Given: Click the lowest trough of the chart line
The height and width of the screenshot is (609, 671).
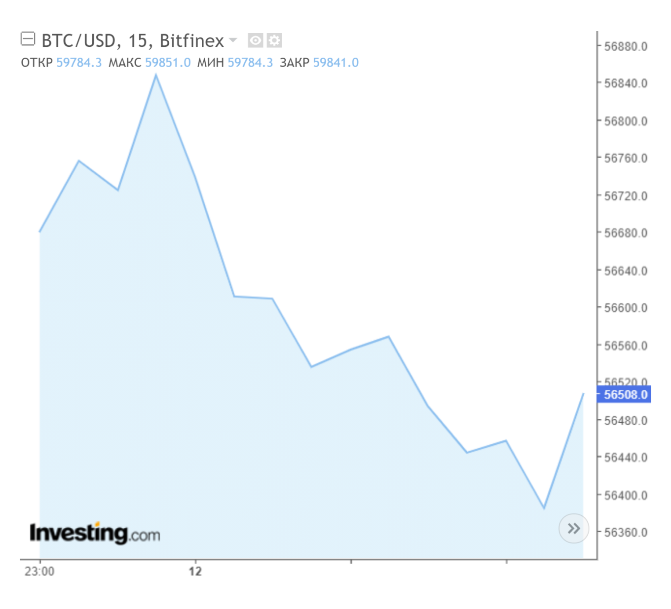Looking at the screenshot, I should pyautogui.click(x=544, y=507).
